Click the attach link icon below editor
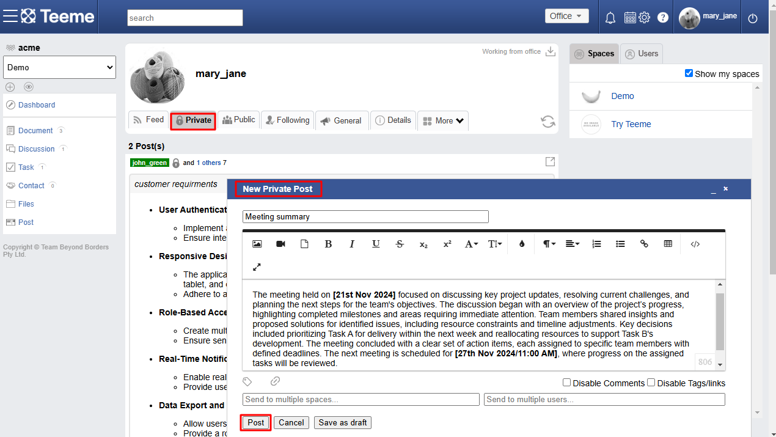The image size is (776, 437). point(275,381)
